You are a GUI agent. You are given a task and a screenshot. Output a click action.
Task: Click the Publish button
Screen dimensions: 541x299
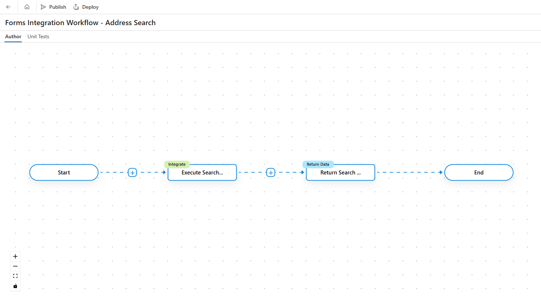(x=53, y=7)
